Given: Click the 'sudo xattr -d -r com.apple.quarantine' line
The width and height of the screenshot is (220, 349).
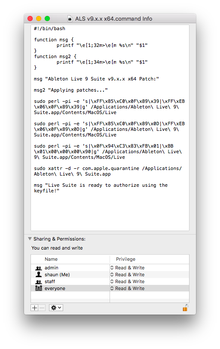Looking at the screenshot, I should (108, 168).
